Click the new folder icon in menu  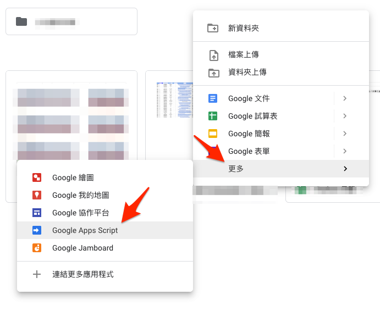click(213, 28)
